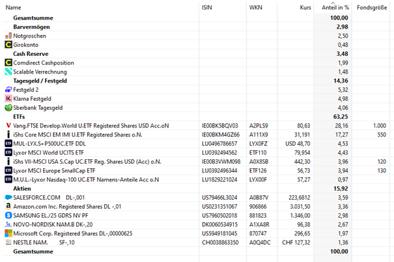Select the Tagesgeld / Festgeld category row
The height and width of the screenshot is (262, 394).
pos(196,81)
